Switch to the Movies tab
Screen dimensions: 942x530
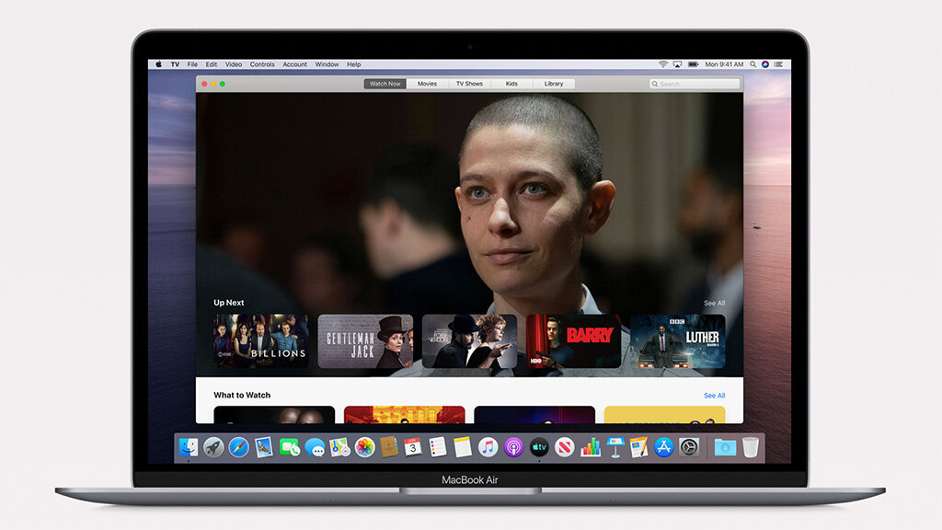pyautogui.click(x=427, y=84)
